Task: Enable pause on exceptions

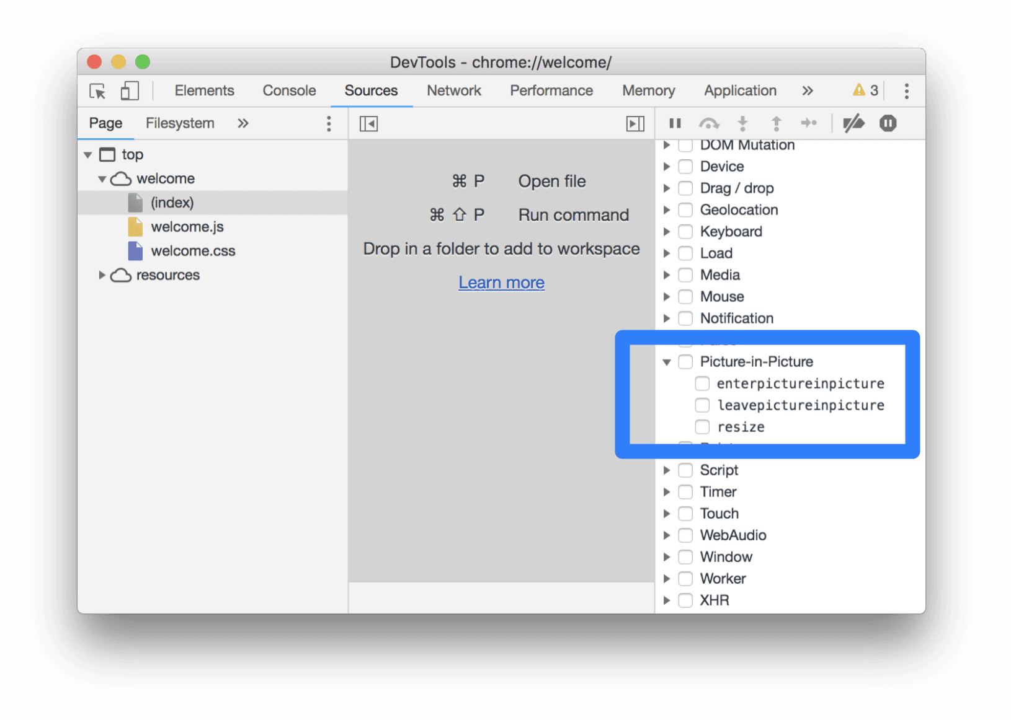Action: point(888,123)
